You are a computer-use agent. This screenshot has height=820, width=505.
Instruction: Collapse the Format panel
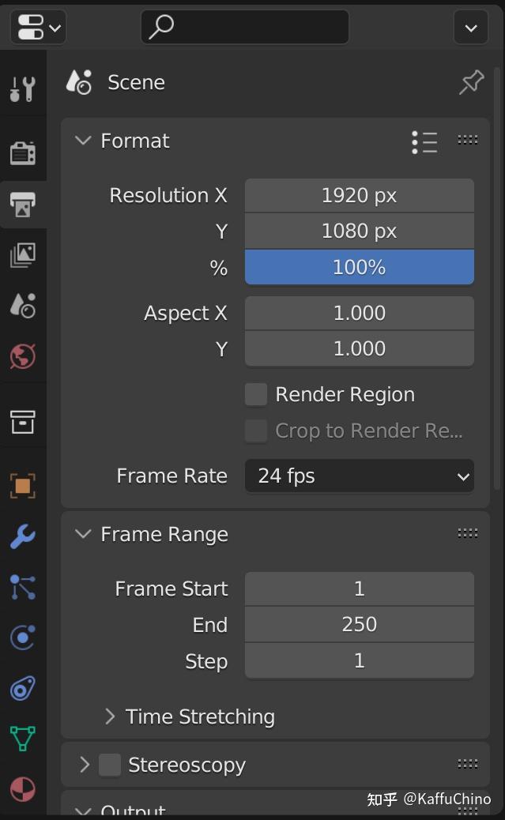click(x=83, y=140)
